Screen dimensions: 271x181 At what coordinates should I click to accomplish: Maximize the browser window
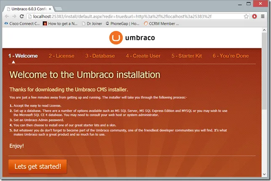click(x=249, y=4)
